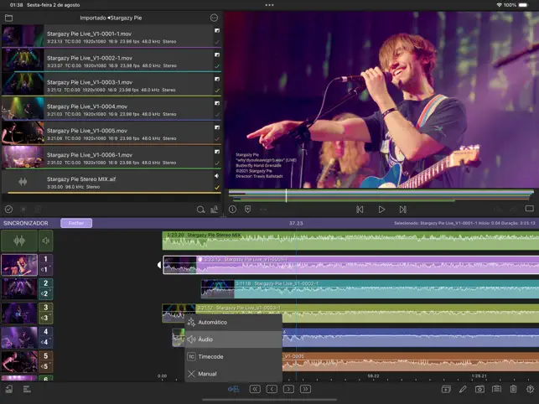Open the more options ellipsis menu
Viewport: 539px width, 404px height.
coord(214,17)
